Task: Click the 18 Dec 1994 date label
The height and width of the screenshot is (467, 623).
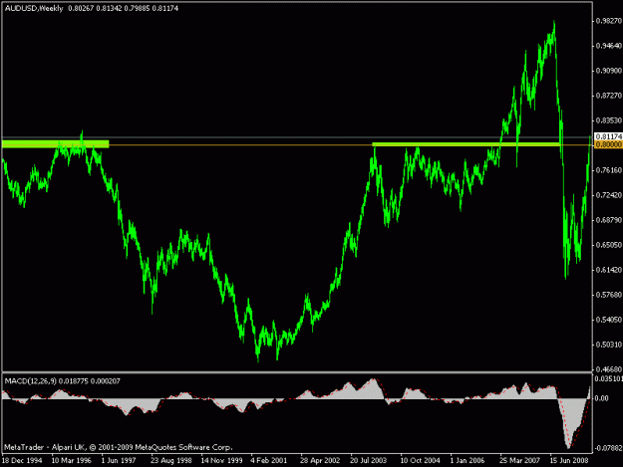Action: point(22,460)
